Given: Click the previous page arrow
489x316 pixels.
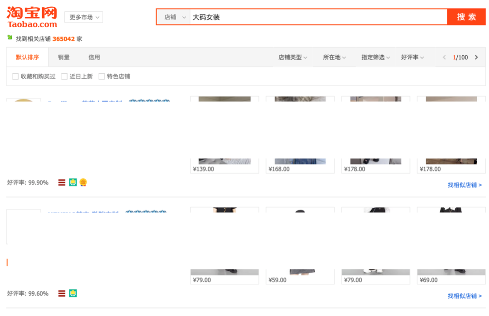Looking at the screenshot, I should coord(444,57).
